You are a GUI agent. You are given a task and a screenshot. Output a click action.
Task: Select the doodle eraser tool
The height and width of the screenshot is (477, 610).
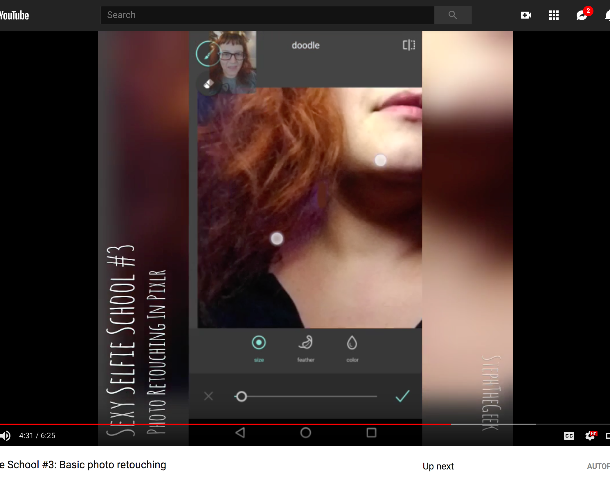pos(208,84)
